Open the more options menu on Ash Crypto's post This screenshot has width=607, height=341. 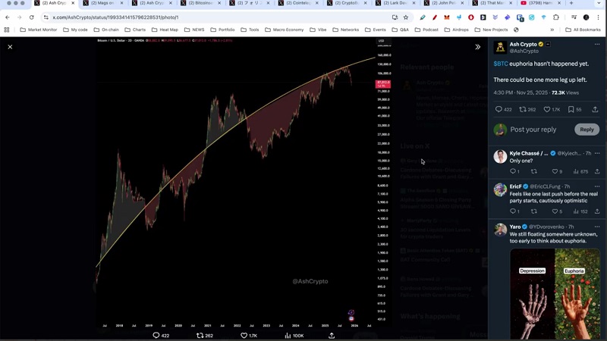pyautogui.click(x=597, y=45)
